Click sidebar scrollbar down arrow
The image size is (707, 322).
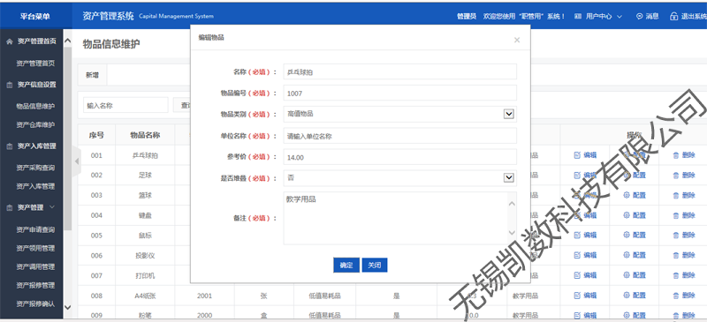click(68, 307)
